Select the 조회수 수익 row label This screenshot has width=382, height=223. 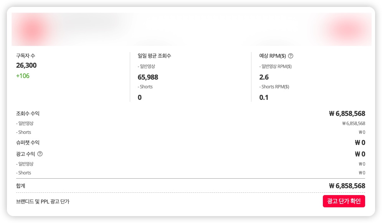[28, 114]
